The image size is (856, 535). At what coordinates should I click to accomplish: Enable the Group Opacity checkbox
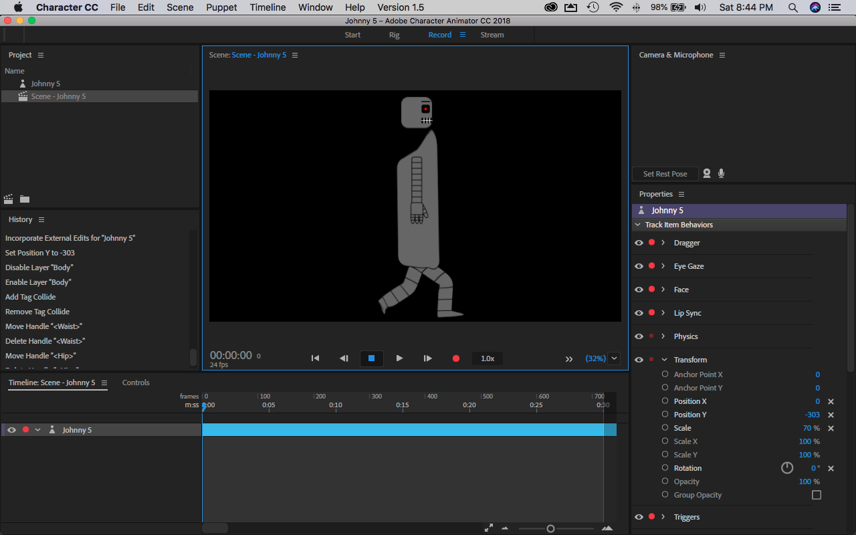[x=816, y=495]
